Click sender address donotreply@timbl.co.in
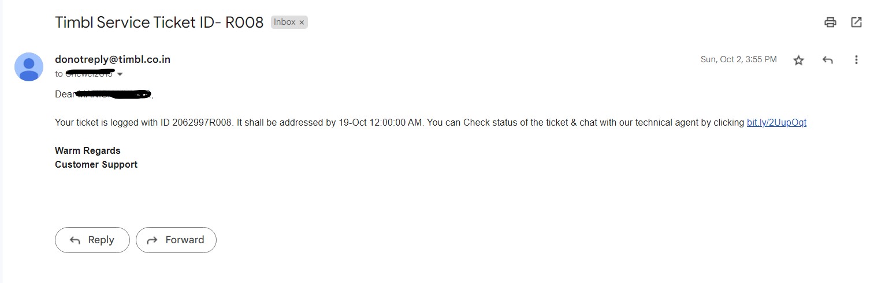 pos(113,59)
